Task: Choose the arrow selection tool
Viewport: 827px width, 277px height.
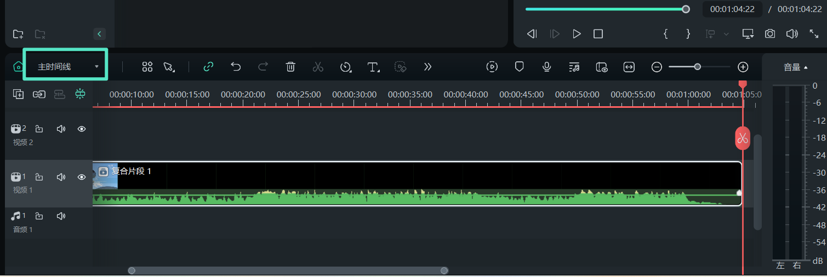Action: coord(169,67)
